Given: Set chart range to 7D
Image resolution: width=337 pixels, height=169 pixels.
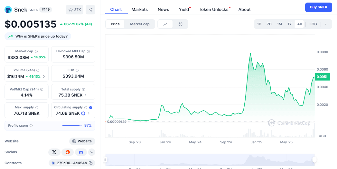Looking at the screenshot, I should coord(269,24).
